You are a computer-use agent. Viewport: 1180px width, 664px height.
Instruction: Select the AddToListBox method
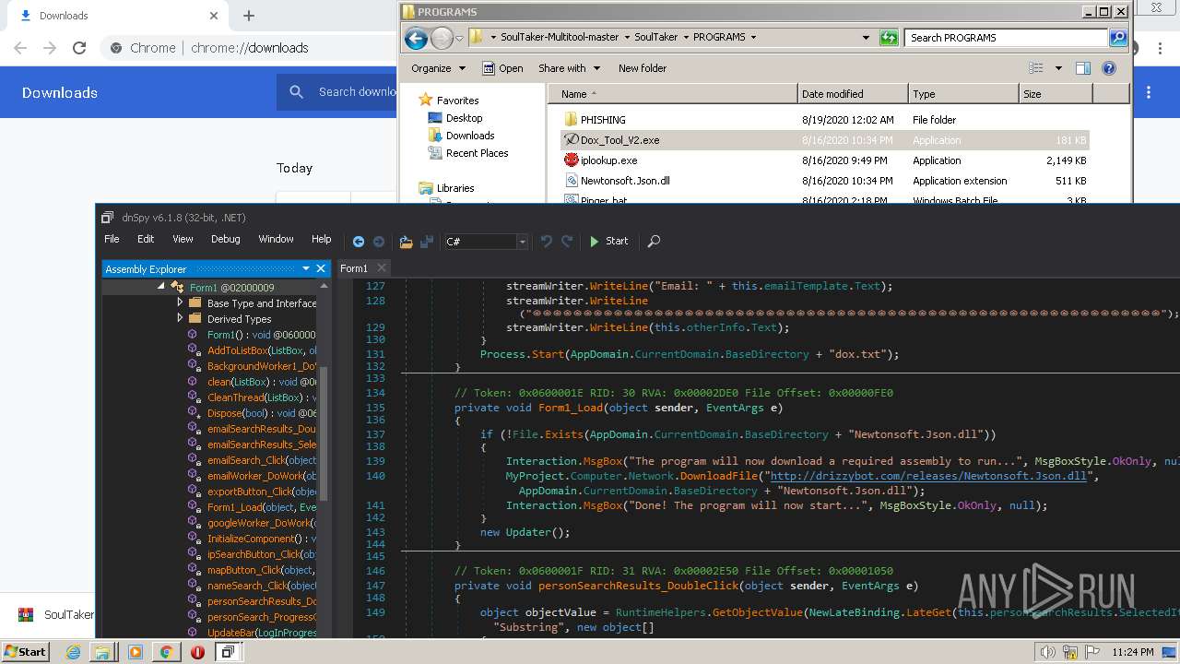pyautogui.click(x=252, y=350)
